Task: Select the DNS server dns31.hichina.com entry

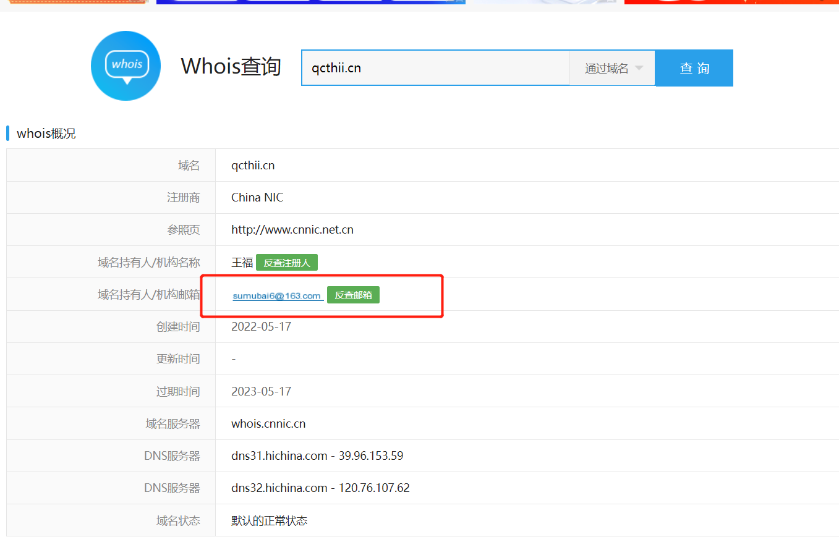Action: 317,455
